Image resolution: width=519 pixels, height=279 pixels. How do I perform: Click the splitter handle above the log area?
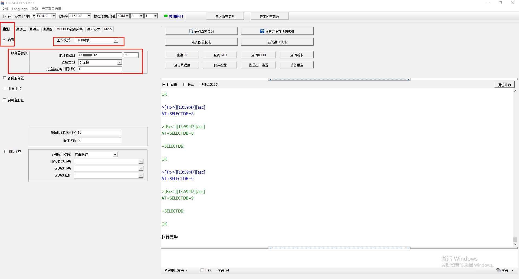339,79
